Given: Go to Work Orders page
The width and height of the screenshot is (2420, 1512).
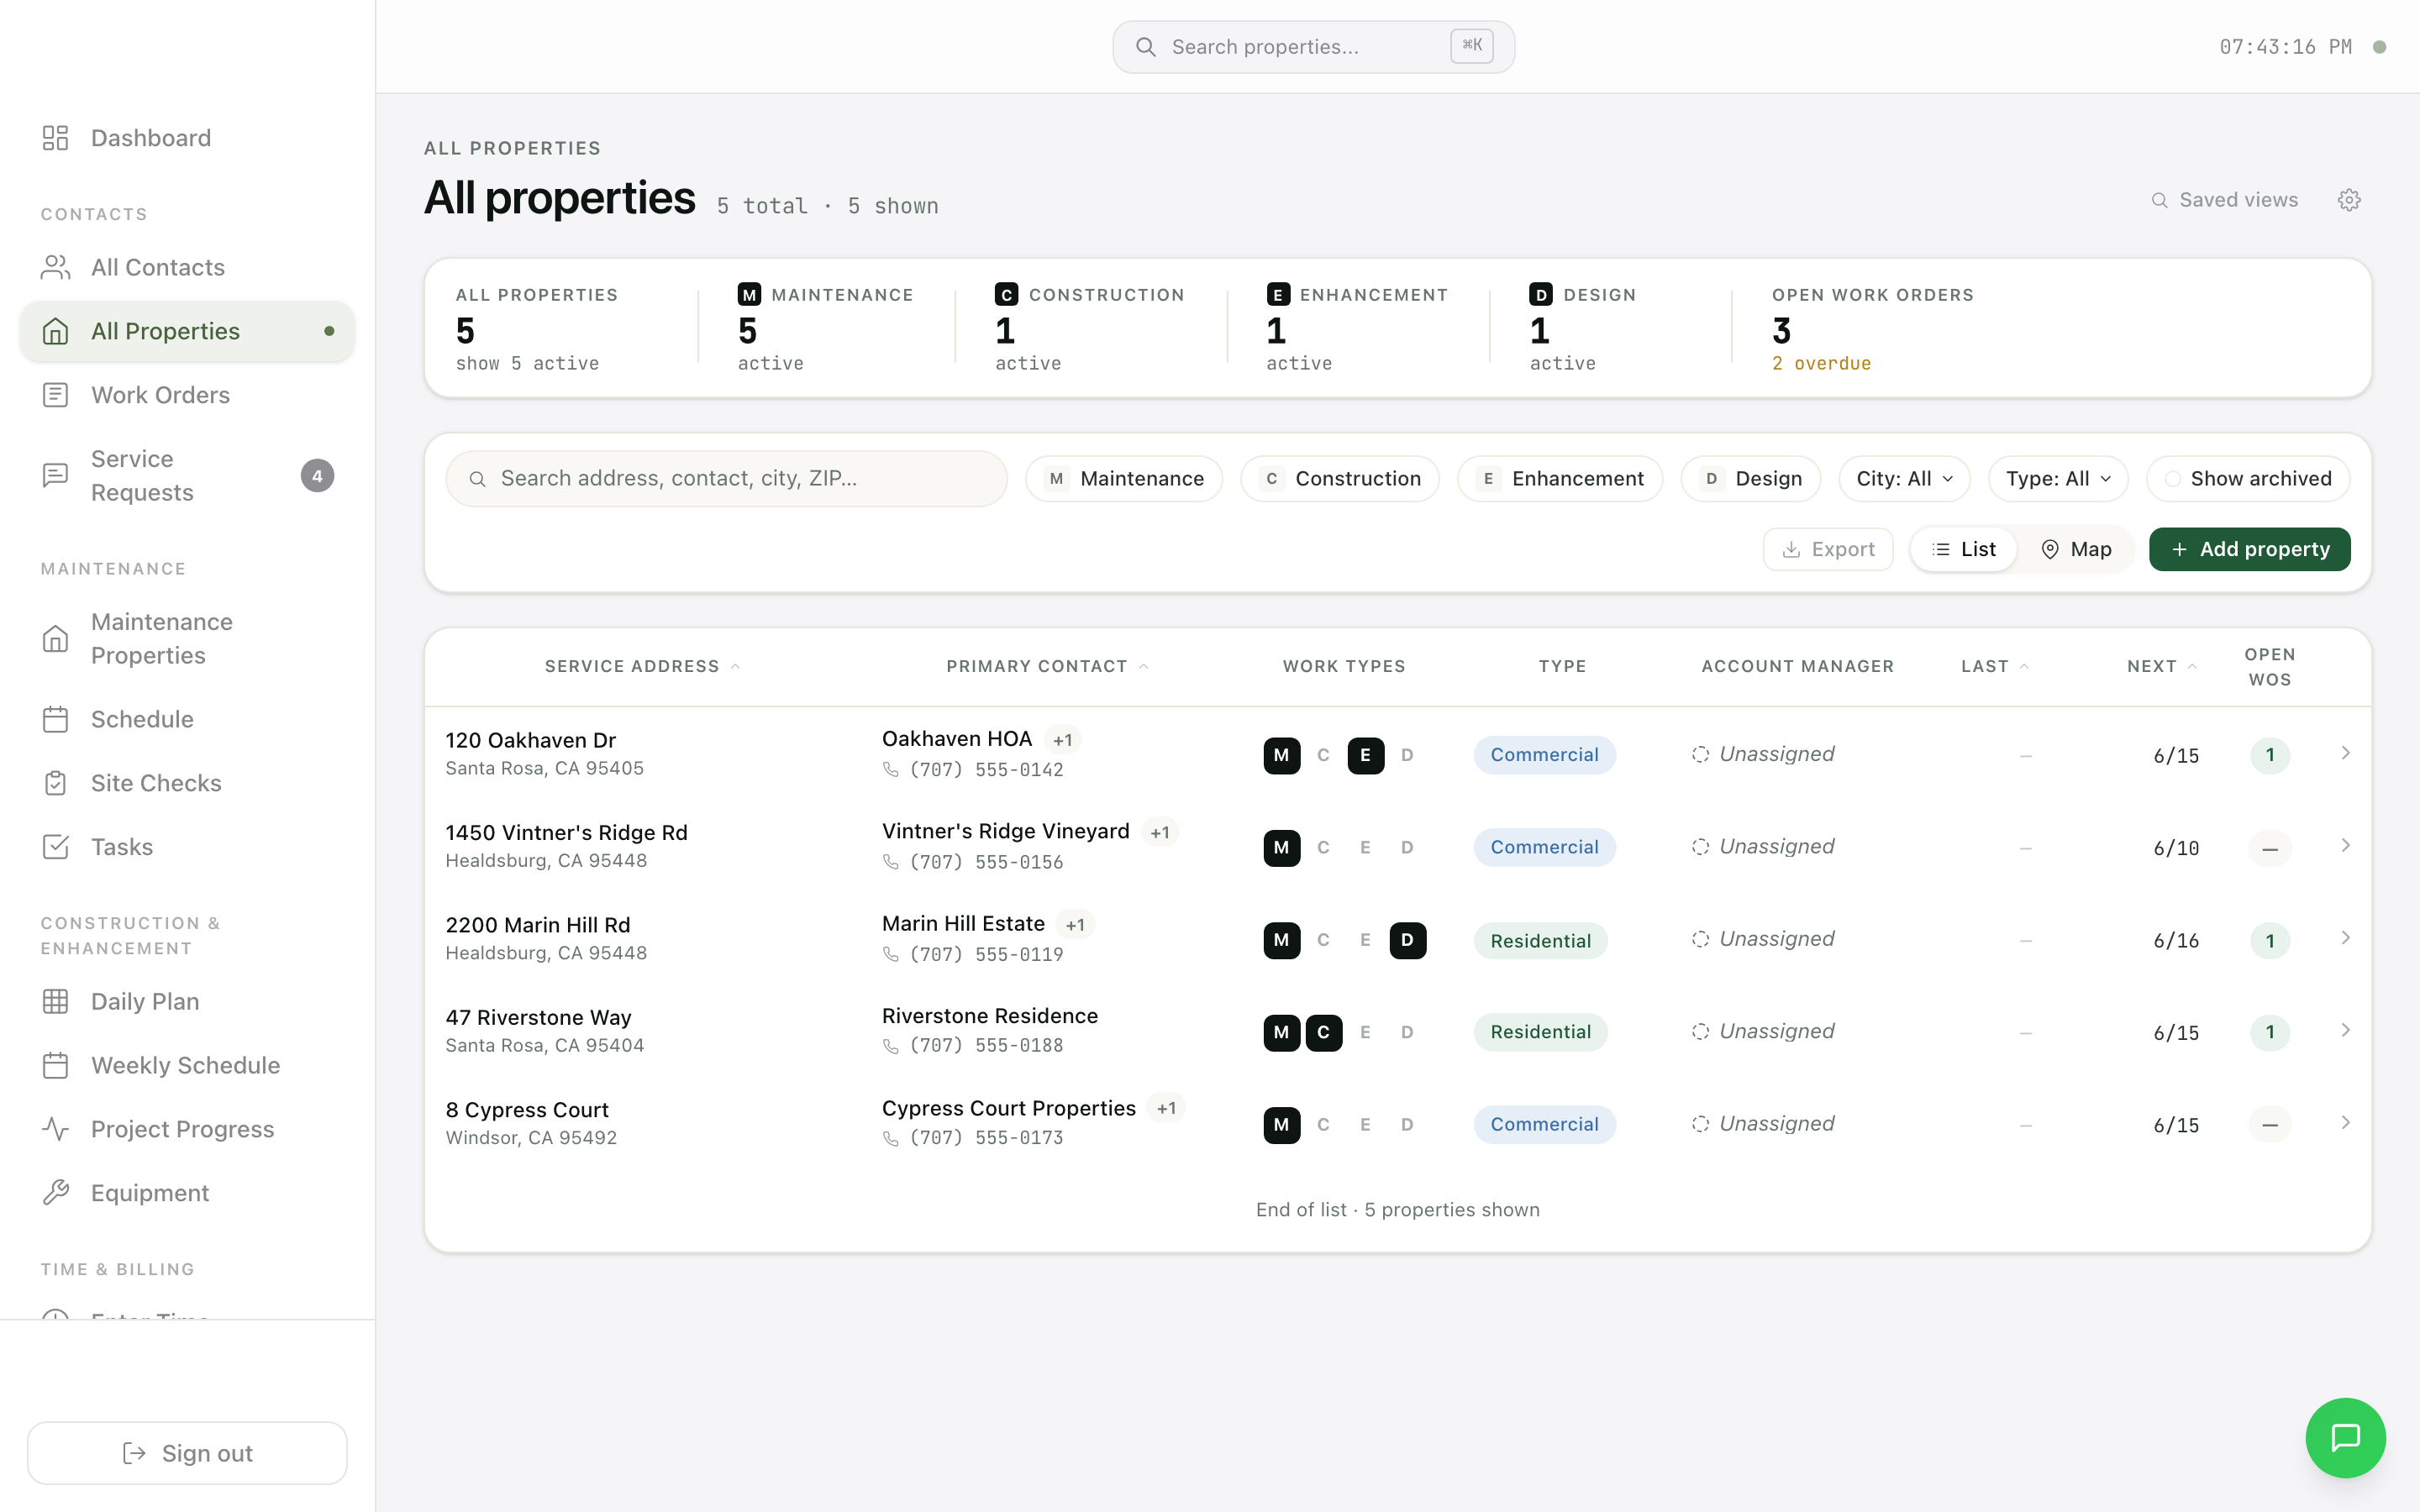Looking at the screenshot, I should (187, 395).
